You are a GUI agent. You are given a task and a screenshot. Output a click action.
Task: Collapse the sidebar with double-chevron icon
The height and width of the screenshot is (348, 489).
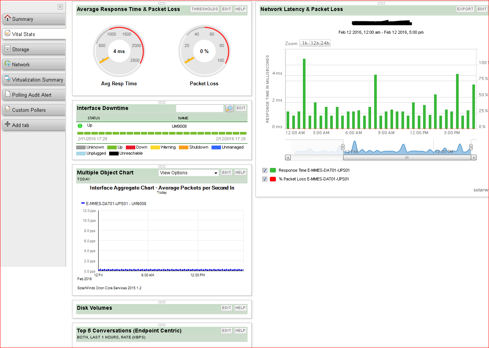point(60,7)
